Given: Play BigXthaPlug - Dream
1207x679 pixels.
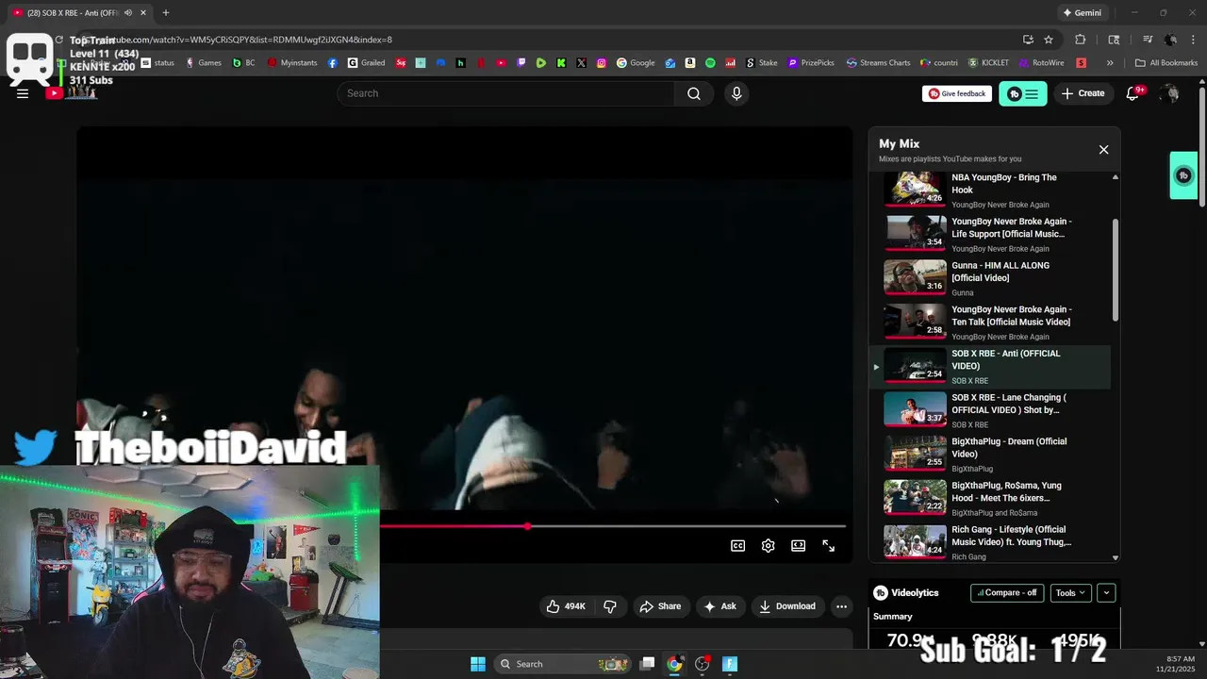Looking at the screenshot, I should [990, 455].
